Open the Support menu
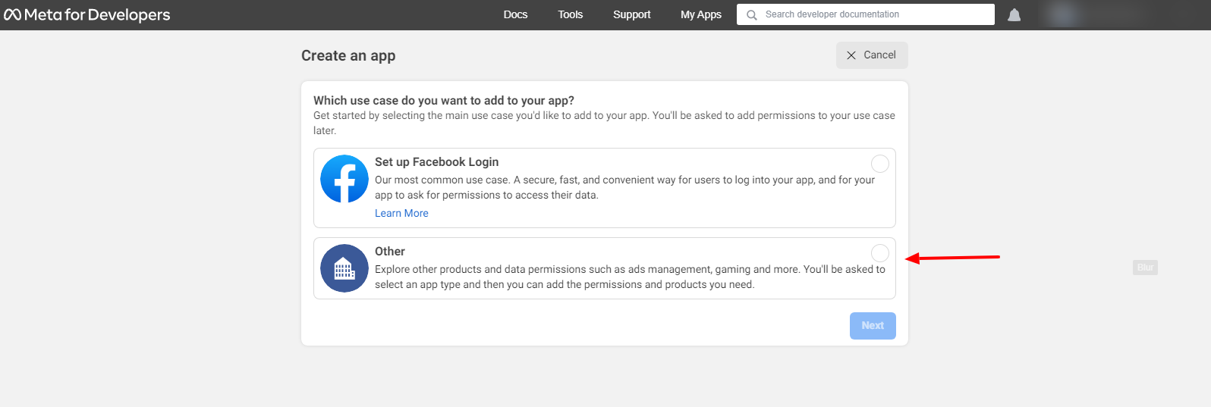Viewport: 1211px width, 407px height. [632, 14]
